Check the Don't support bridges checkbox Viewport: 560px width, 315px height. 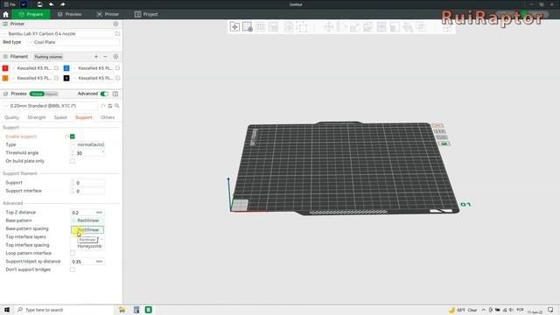[x=73, y=269]
